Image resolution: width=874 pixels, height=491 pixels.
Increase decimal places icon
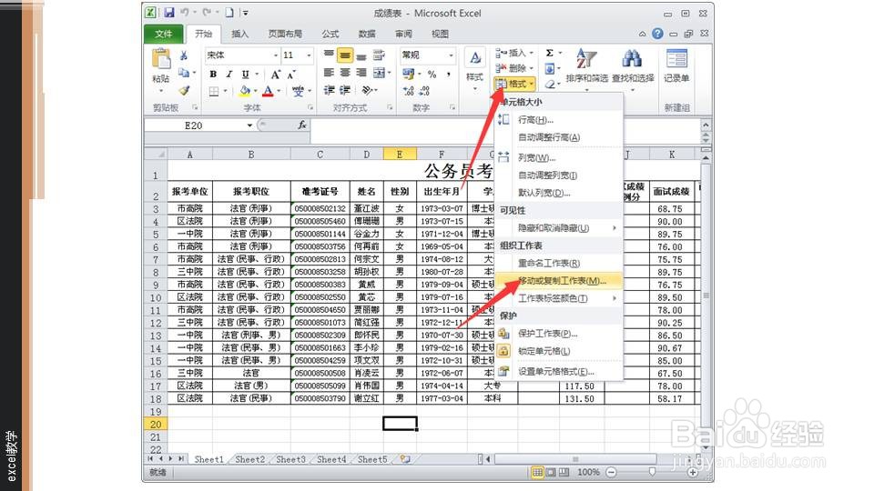409,91
